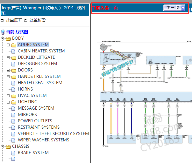Click the BRAKE-SYSTEM page icon
Screen dimensions: 192x163
click(13, 153)
